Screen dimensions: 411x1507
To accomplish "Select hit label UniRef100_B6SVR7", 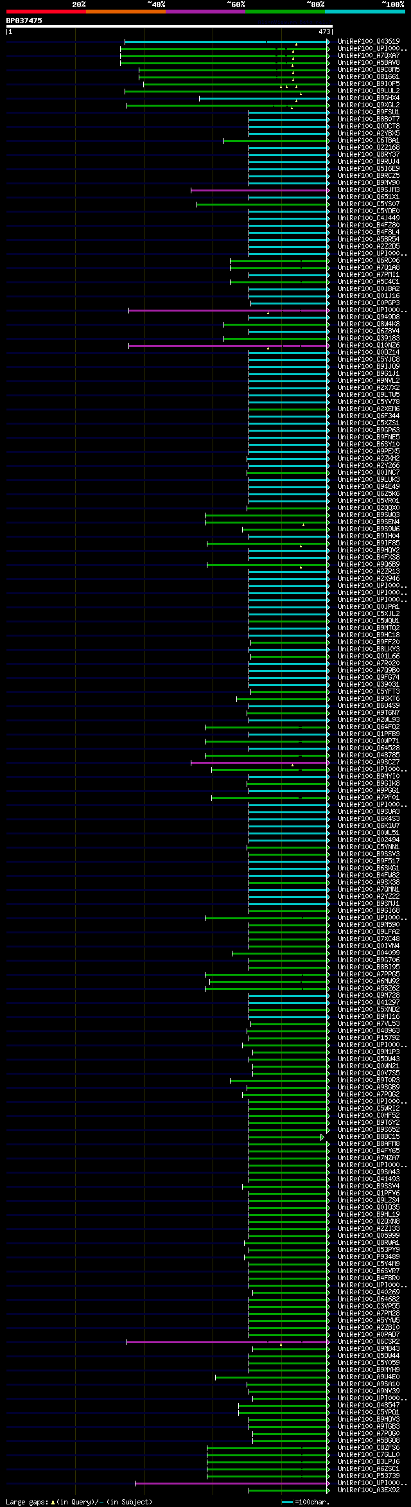I will pos(369,1271).
